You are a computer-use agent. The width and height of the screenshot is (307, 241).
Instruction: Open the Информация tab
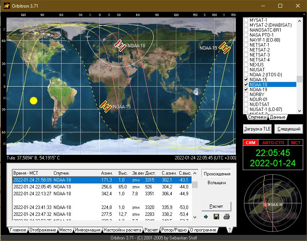[x=88, y=230]
